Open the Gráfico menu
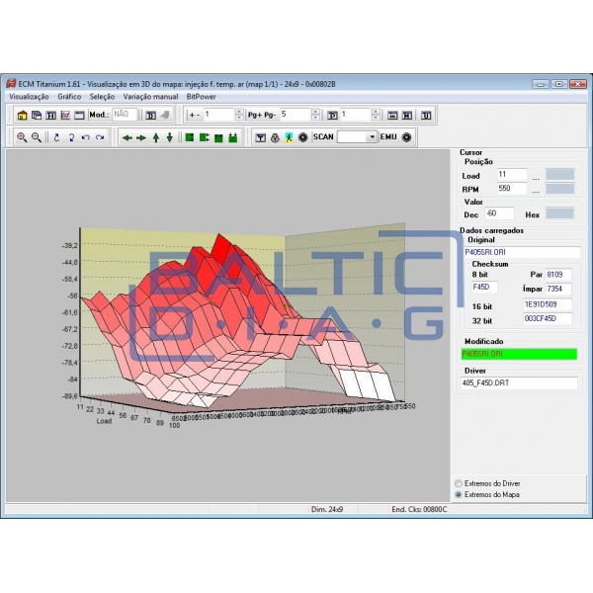 (69, 97)
